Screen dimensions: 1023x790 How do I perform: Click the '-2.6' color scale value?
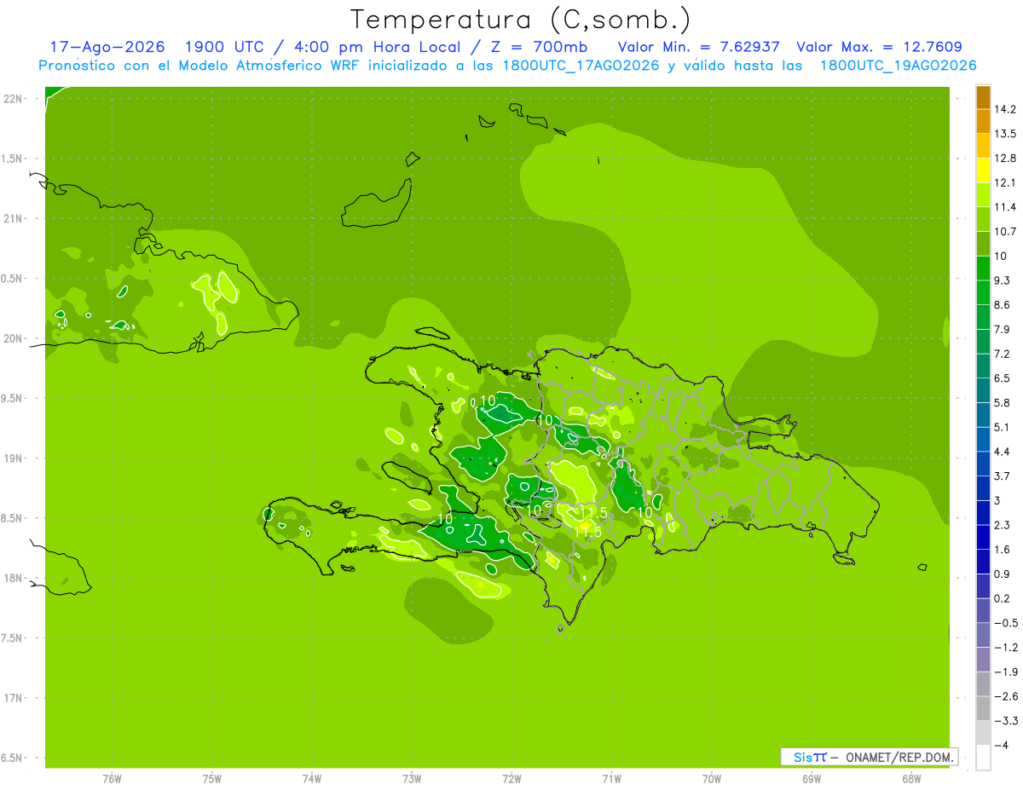coord(1005,696)
